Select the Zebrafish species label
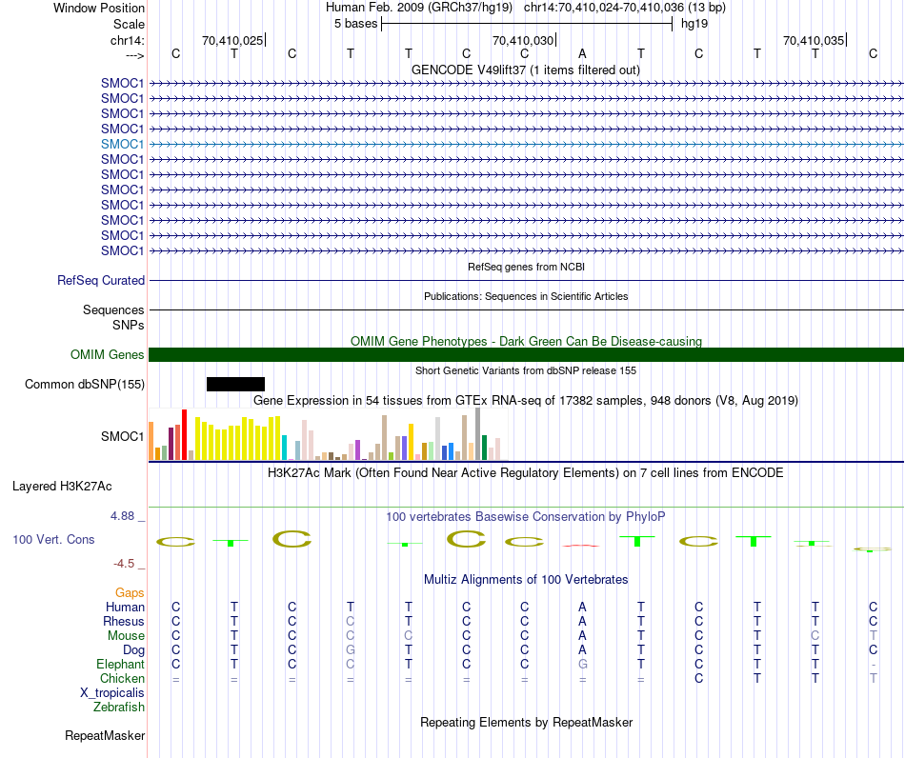The image size is (905, 758). (x=119, y=708)
